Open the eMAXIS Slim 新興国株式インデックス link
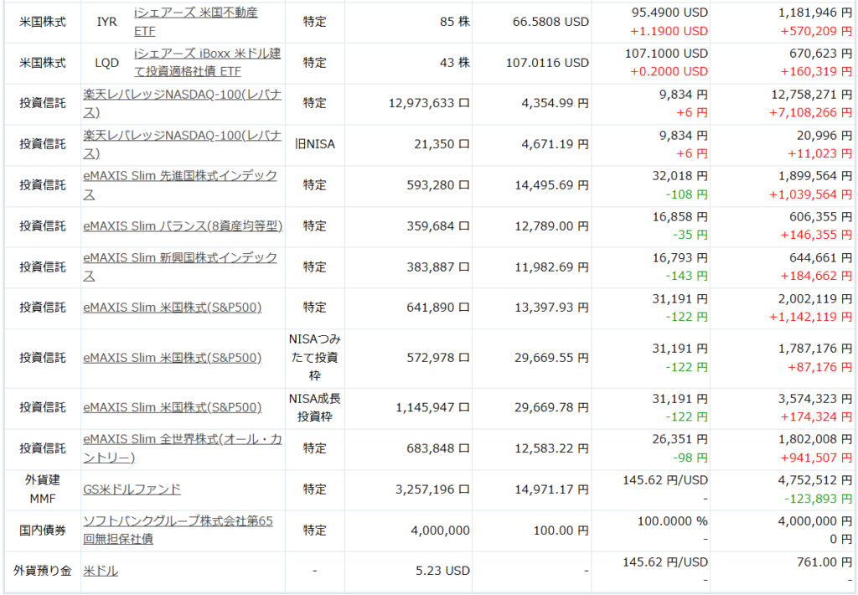This screenshot has height=595, width=858. [180, 266]
